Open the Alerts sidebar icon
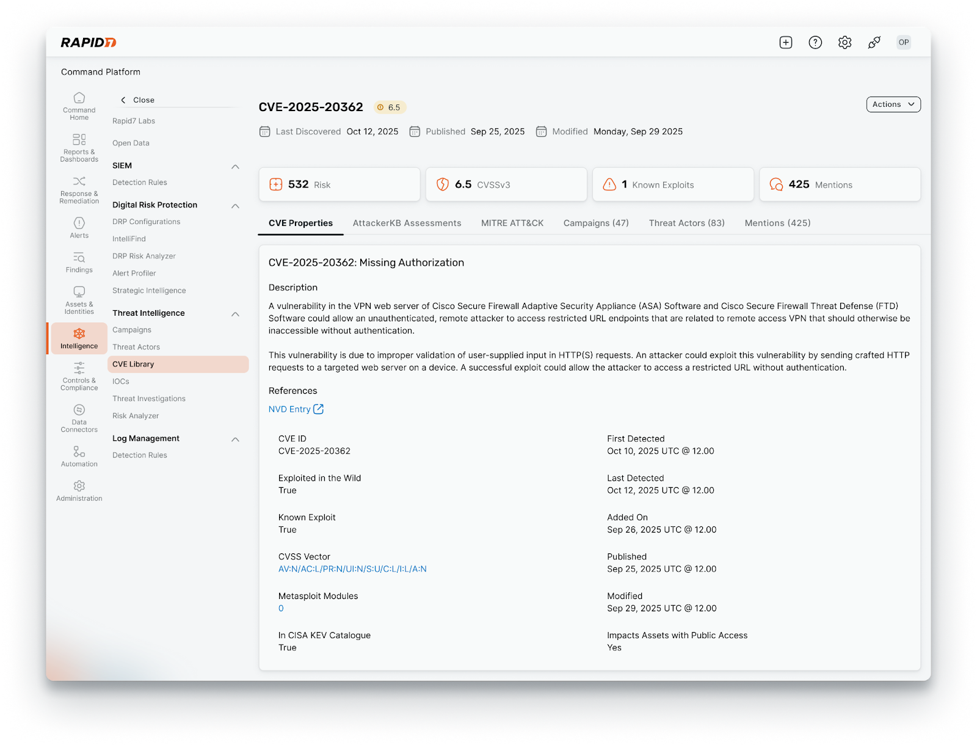 [79, 227]
